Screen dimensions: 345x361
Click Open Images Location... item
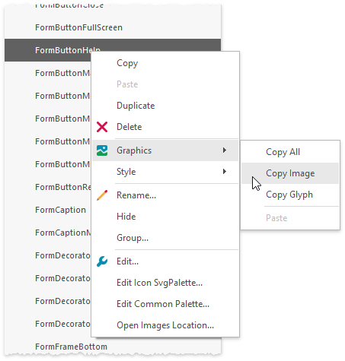click(165, 325)
